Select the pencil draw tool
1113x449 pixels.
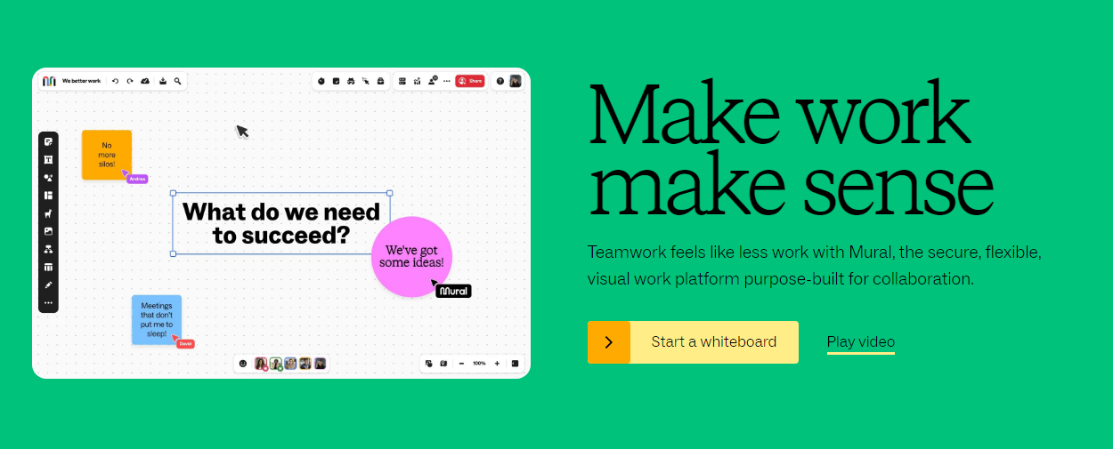(48, 285)
